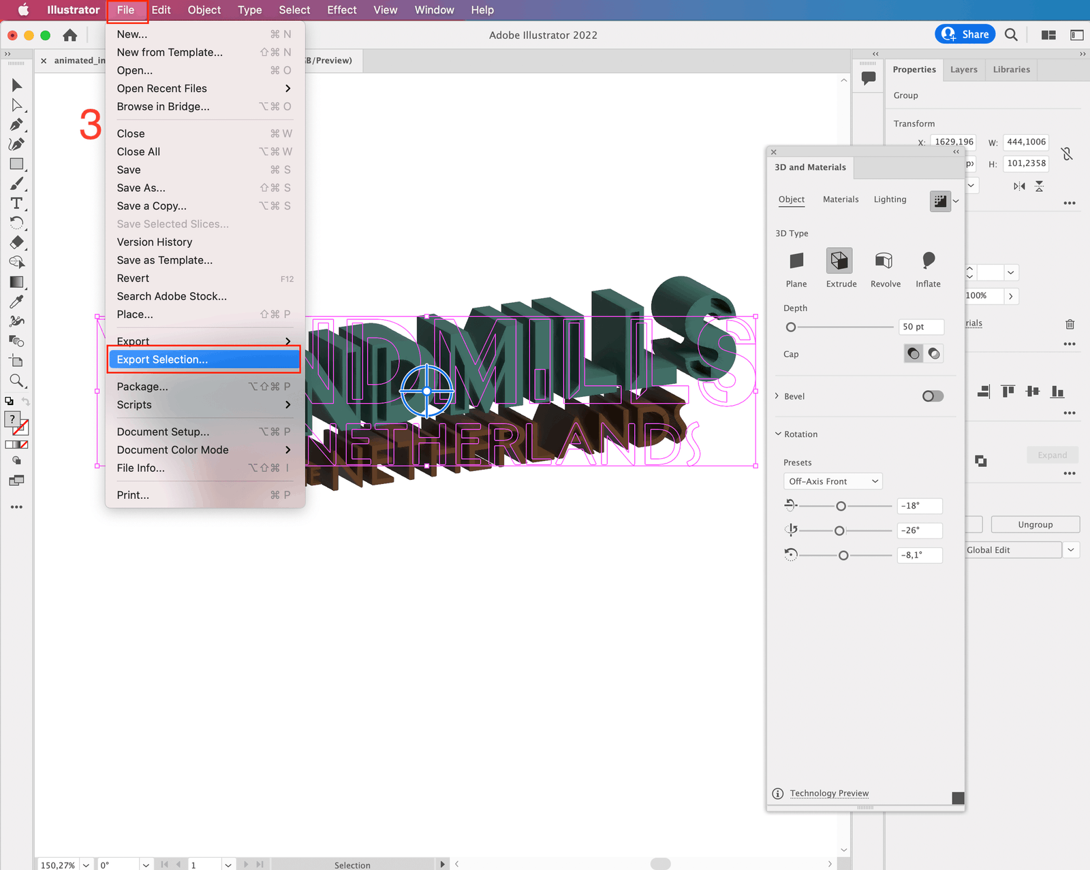Delete materials using the trash icon
This screenshot has width=1090, height=870.
coord(1069,324)
